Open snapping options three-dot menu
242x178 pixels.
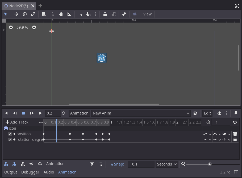[x=96, y=14]
